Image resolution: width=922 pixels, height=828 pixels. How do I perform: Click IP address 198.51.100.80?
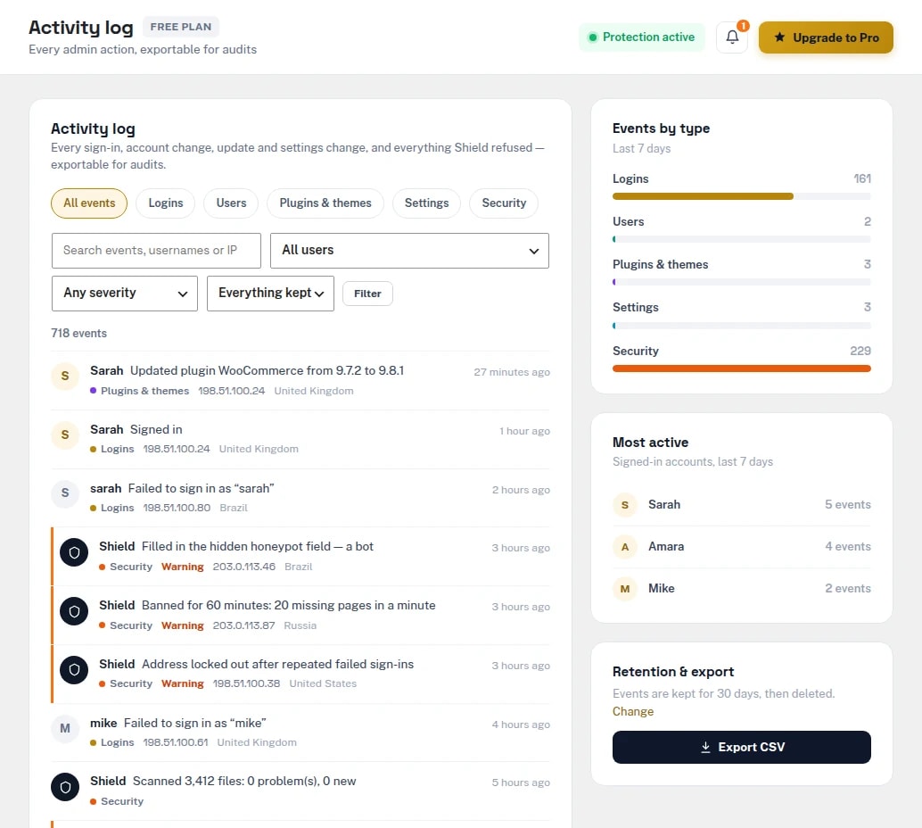coord(177,508)
